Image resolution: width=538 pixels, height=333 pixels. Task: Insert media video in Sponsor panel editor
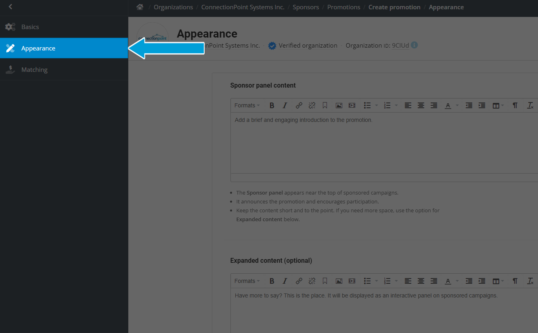coord(352,105)
